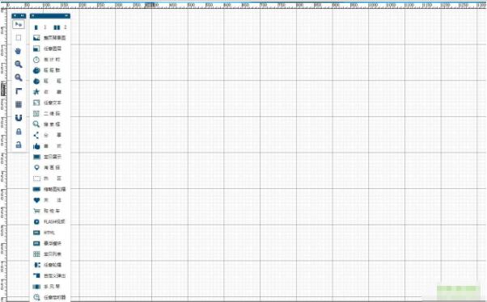Add the magnifier zoom module at bottom
Viewport: 487px width, 302px height.
(49, 297)
